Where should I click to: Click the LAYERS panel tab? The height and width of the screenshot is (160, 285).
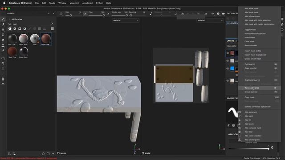coord(230,41)
